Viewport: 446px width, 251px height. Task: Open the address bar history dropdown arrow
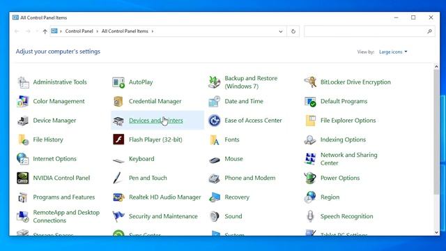click(280, 31)
